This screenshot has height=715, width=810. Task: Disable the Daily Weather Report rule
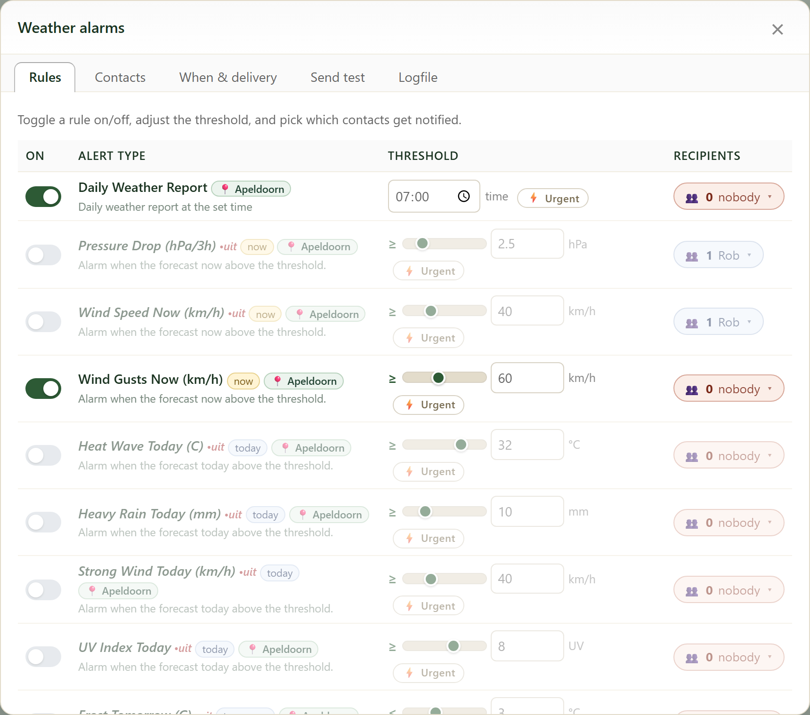tap(43, 197)
